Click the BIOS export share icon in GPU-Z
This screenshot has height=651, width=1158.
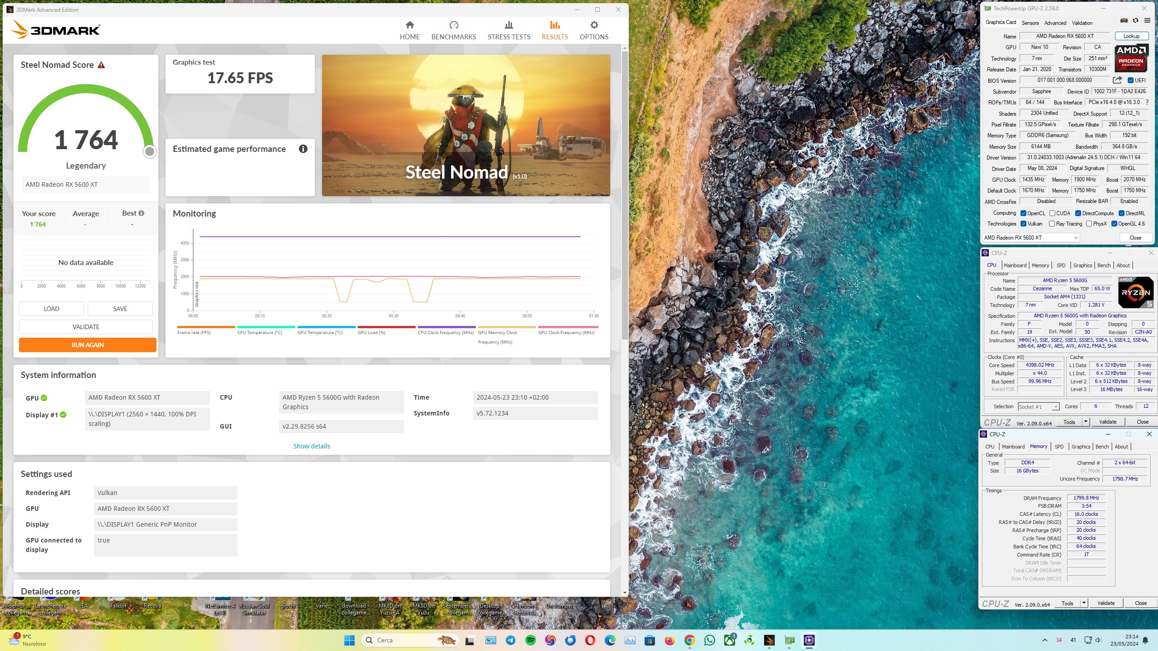tap(1117, 80)
